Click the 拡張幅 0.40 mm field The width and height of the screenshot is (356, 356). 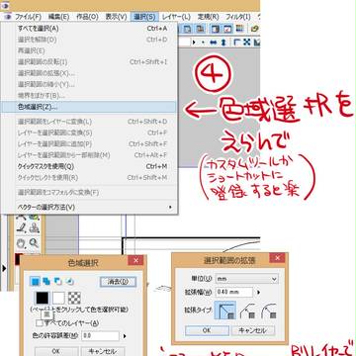(x=233, y=292)
